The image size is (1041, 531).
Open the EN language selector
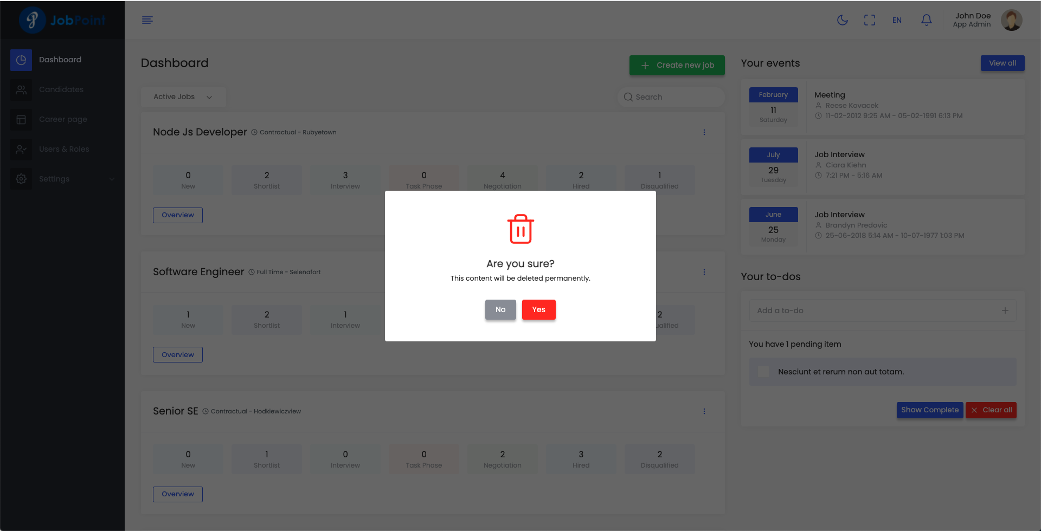tap(897, 20)
